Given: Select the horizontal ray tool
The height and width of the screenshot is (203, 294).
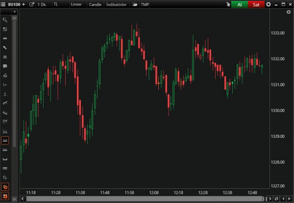Looking at the screenshot, I should 5,85.
